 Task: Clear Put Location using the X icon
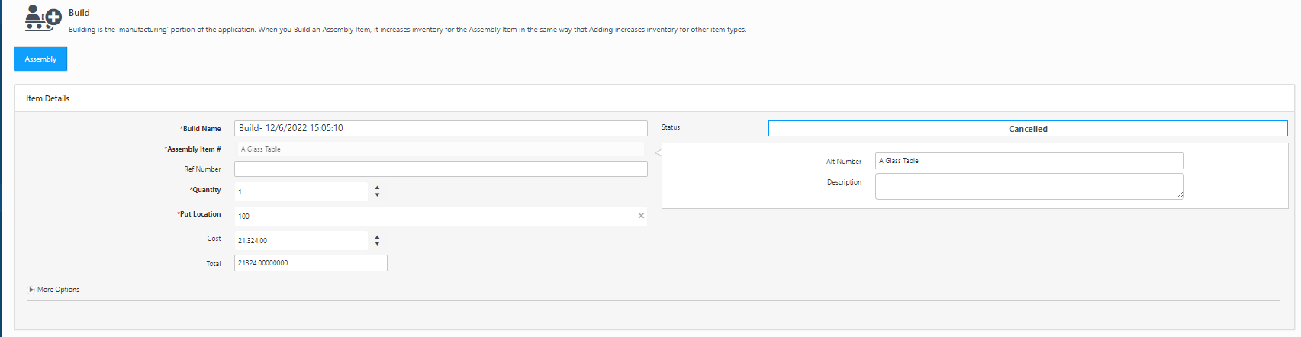point(641,216)
